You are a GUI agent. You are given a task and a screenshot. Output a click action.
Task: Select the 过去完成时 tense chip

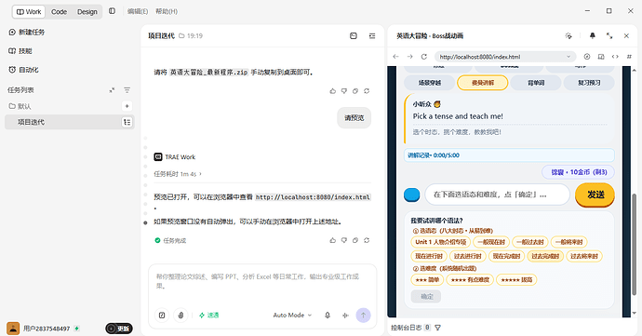click(545, 256)
